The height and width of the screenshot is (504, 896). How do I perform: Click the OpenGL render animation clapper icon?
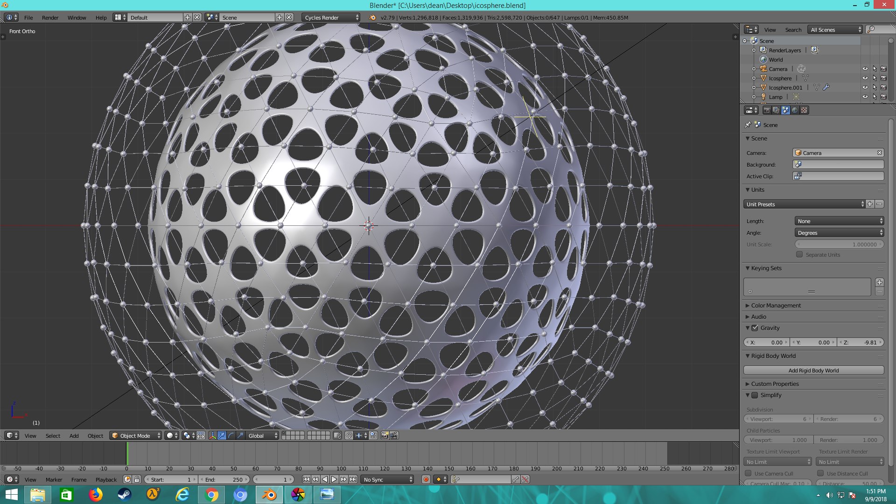394,435
